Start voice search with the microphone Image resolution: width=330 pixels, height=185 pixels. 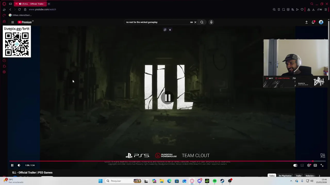coord(211,22)
